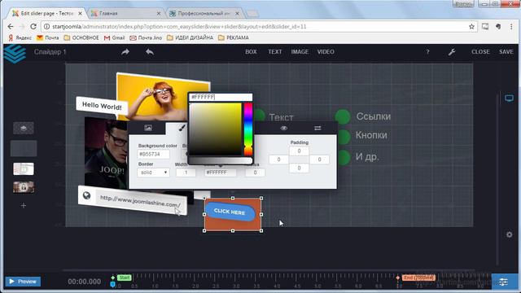Open the eye visibility tab in panel

tap(283, 129)
